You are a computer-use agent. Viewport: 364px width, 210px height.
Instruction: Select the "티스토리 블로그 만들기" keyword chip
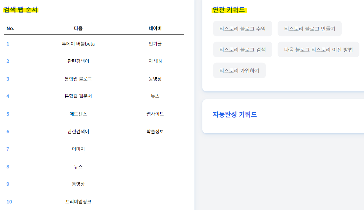pyautogui.click(x=309, y=29)
